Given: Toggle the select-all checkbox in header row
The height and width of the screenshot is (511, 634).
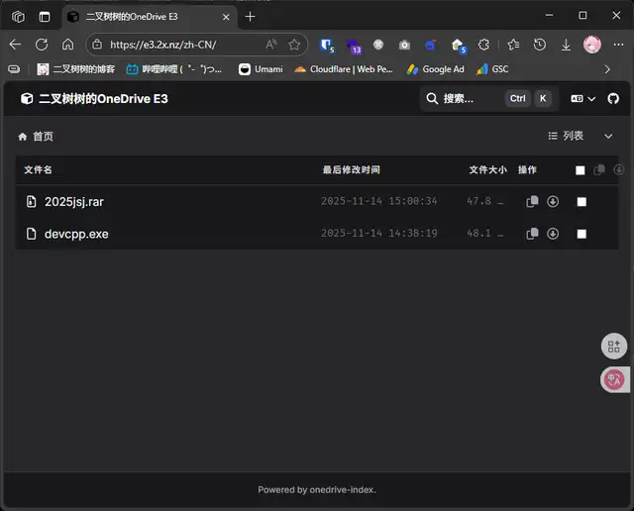Looking at the screenshot, I should tap(581, 170).
